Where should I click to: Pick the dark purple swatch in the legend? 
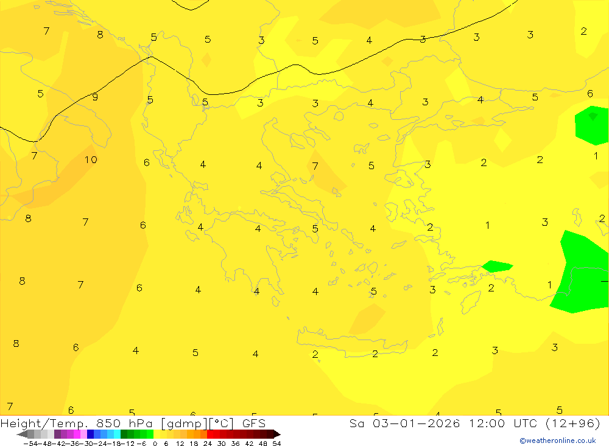(x=57, y=434)
